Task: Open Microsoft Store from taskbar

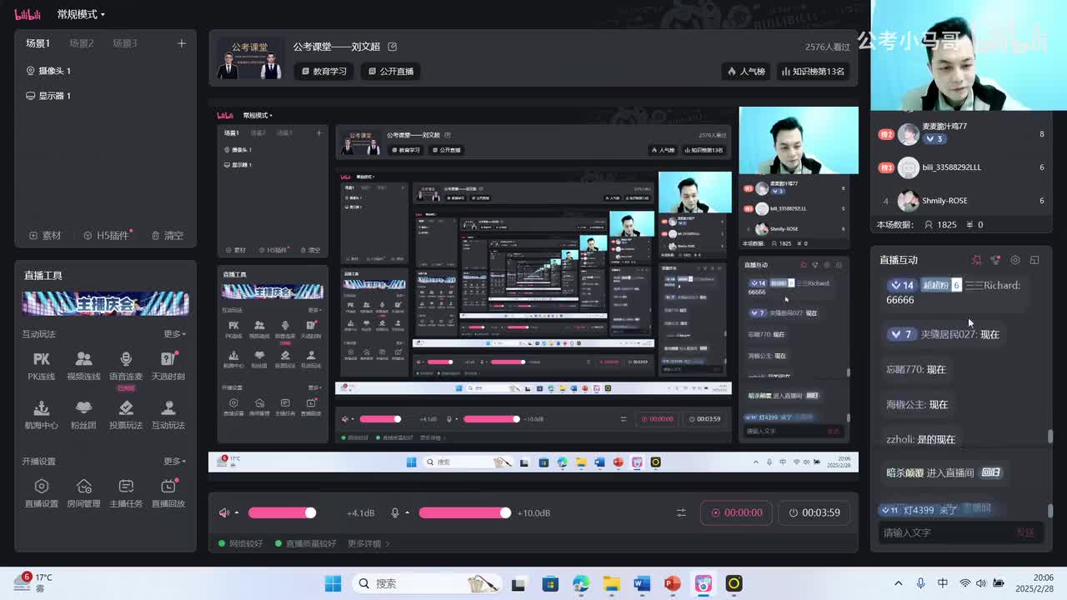Action: (549, 583)
